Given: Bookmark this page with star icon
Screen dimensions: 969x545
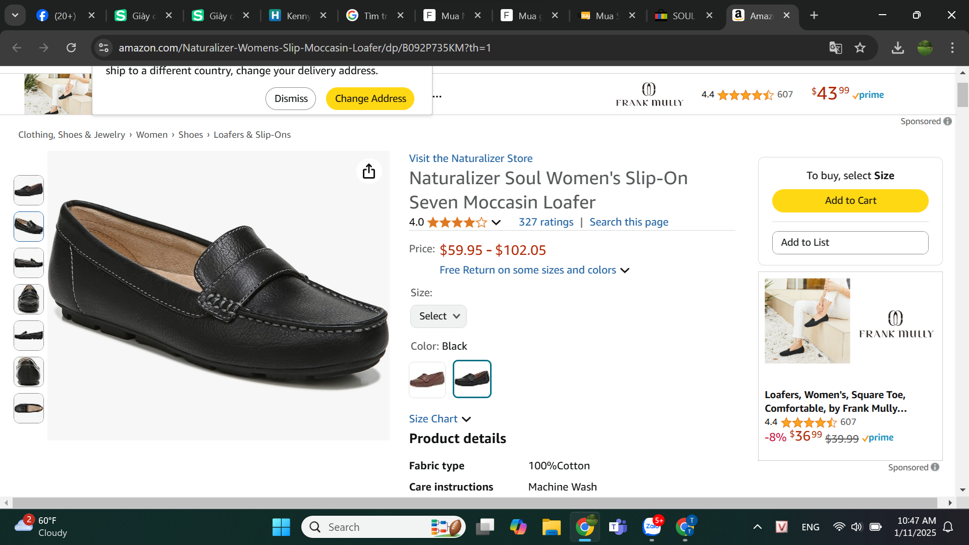Looking at the screenshot, I should tap(860, 48).
